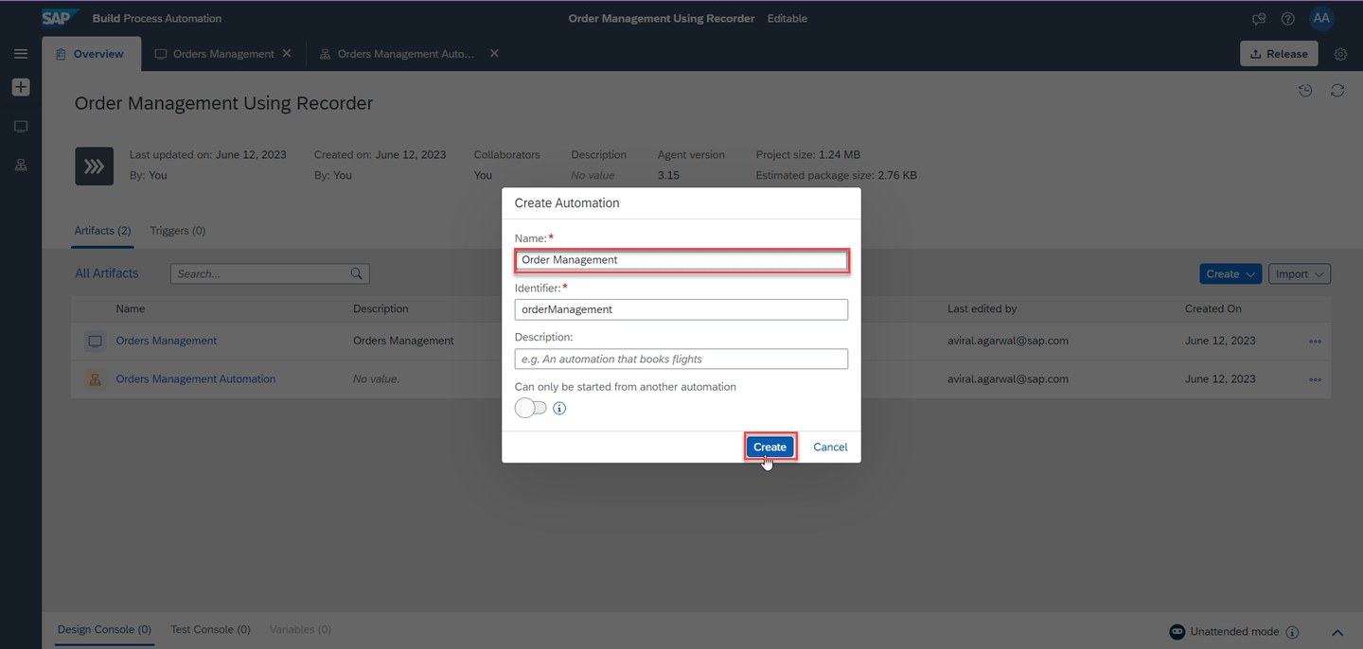Open the automation hierarchy icon in sidebar

pyautogui.click(x=21, y=165)
